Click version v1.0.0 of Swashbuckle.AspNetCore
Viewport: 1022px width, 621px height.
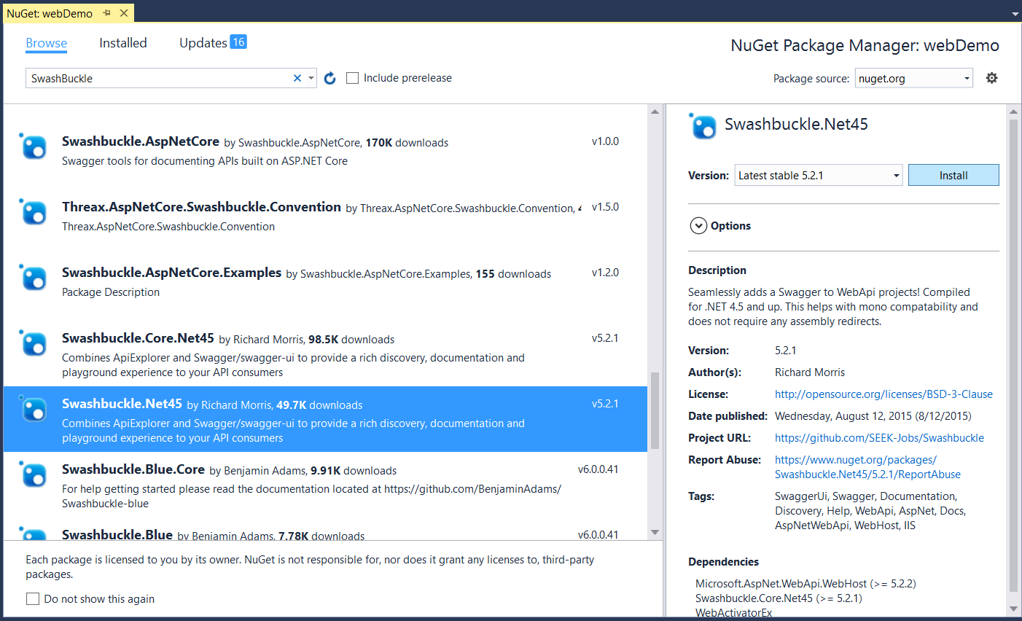(605, 141)
